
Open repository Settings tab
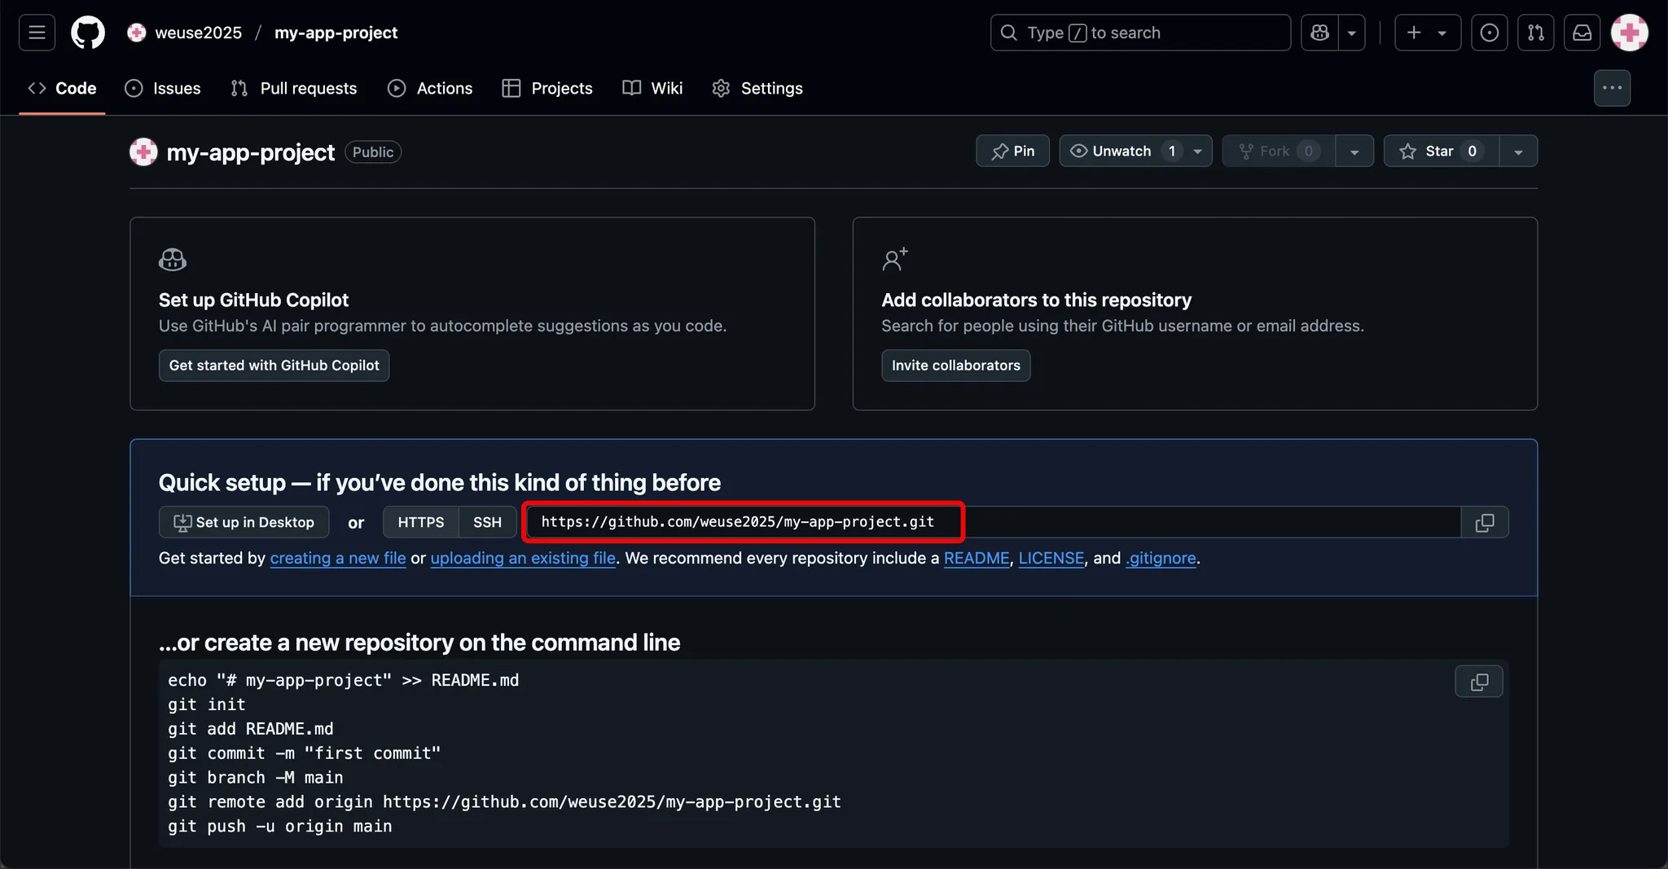click(757, 88)
